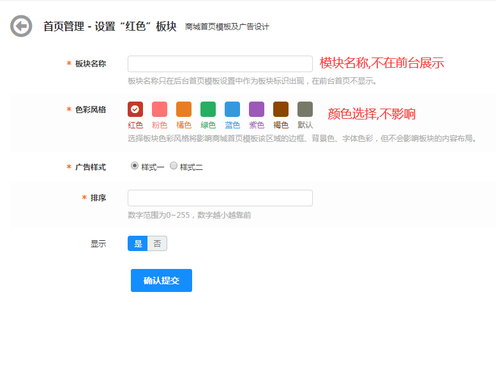Image resolution: width=496 pixels, height=375 pixels.
Task: Select the green (绿色) color swatch
Action: (208, 109)
